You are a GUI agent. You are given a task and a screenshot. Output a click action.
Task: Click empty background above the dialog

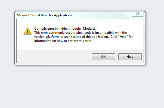(x=82, y=5)
